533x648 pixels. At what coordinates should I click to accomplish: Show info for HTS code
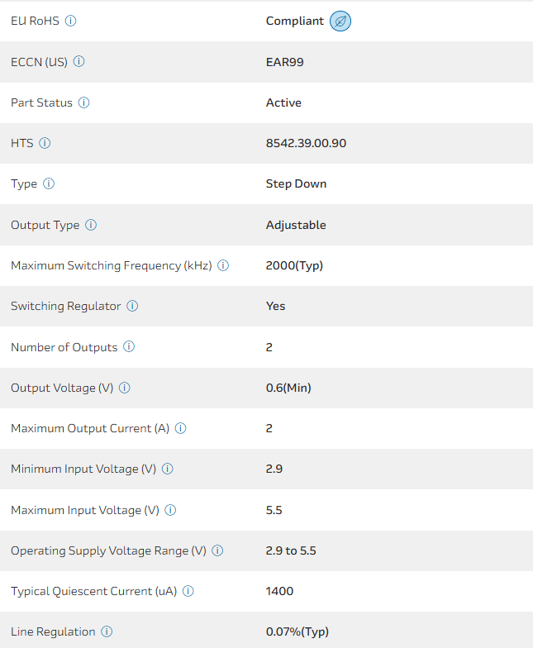pos(45,143)
